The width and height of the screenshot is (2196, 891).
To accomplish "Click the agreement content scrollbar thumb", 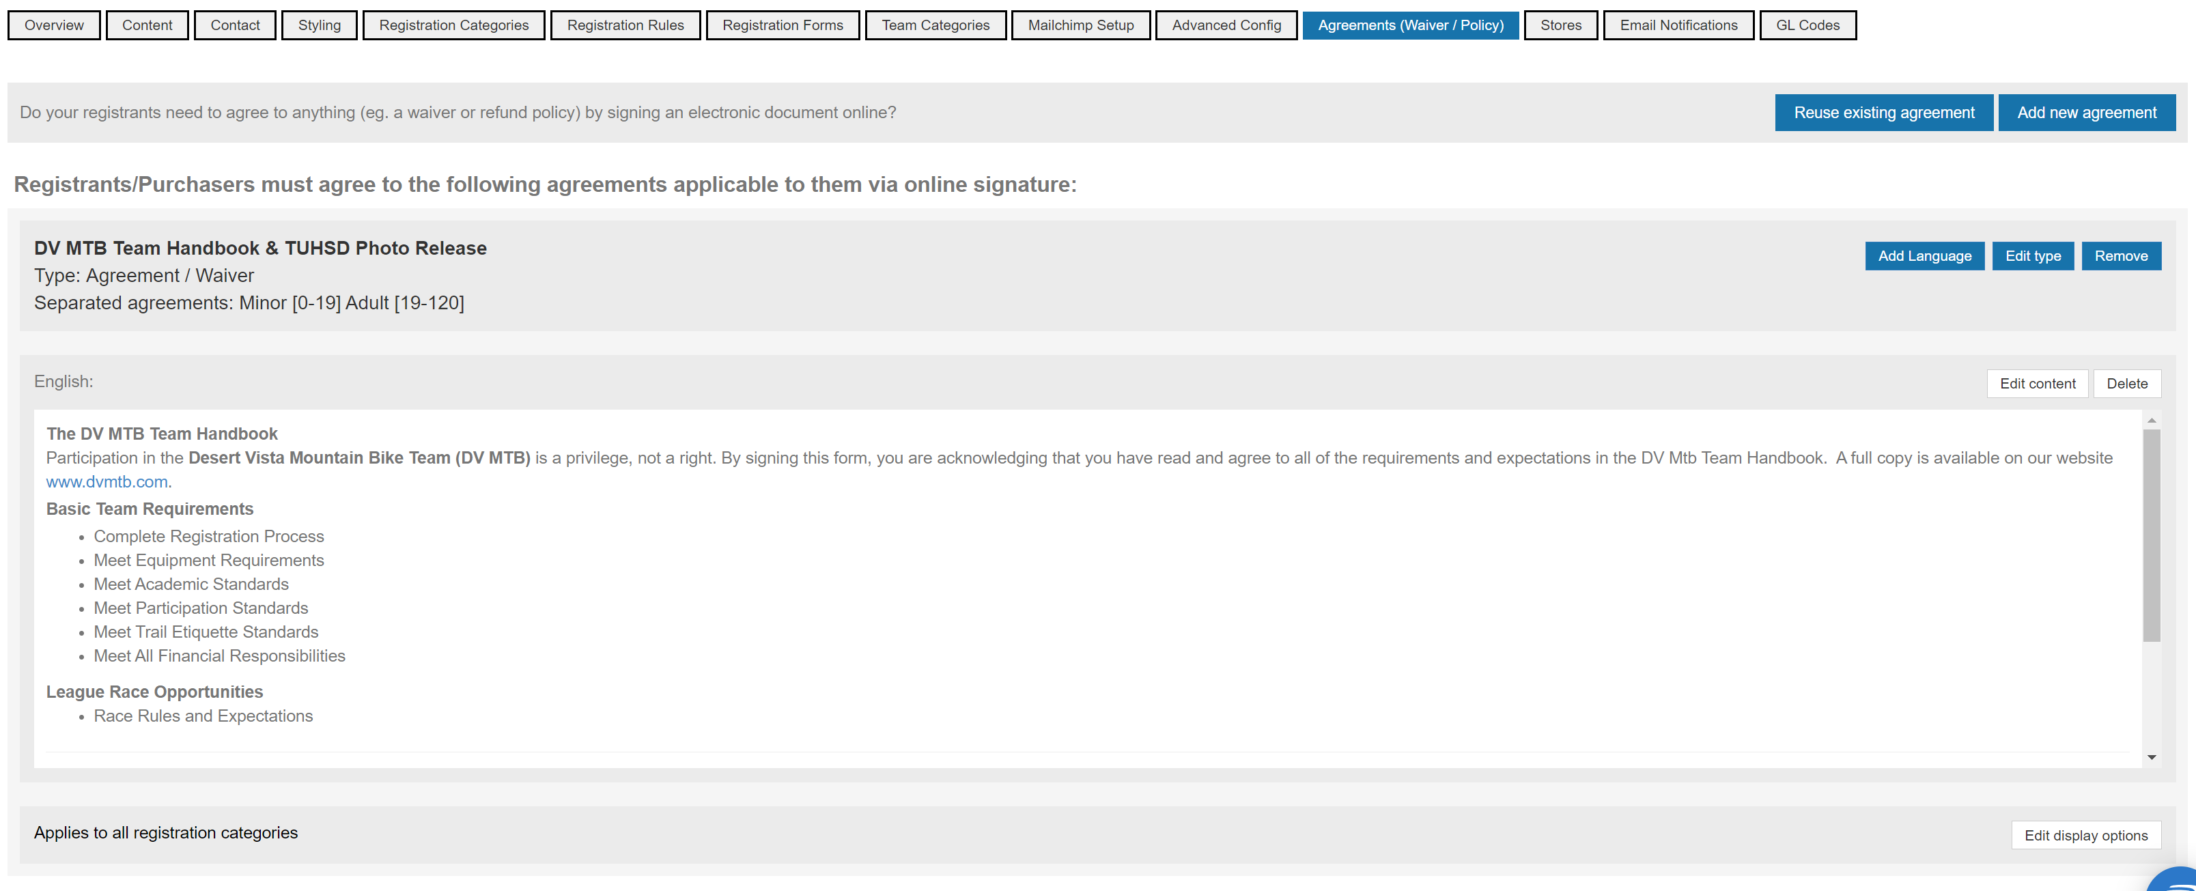I will (x=2152, y=535).
